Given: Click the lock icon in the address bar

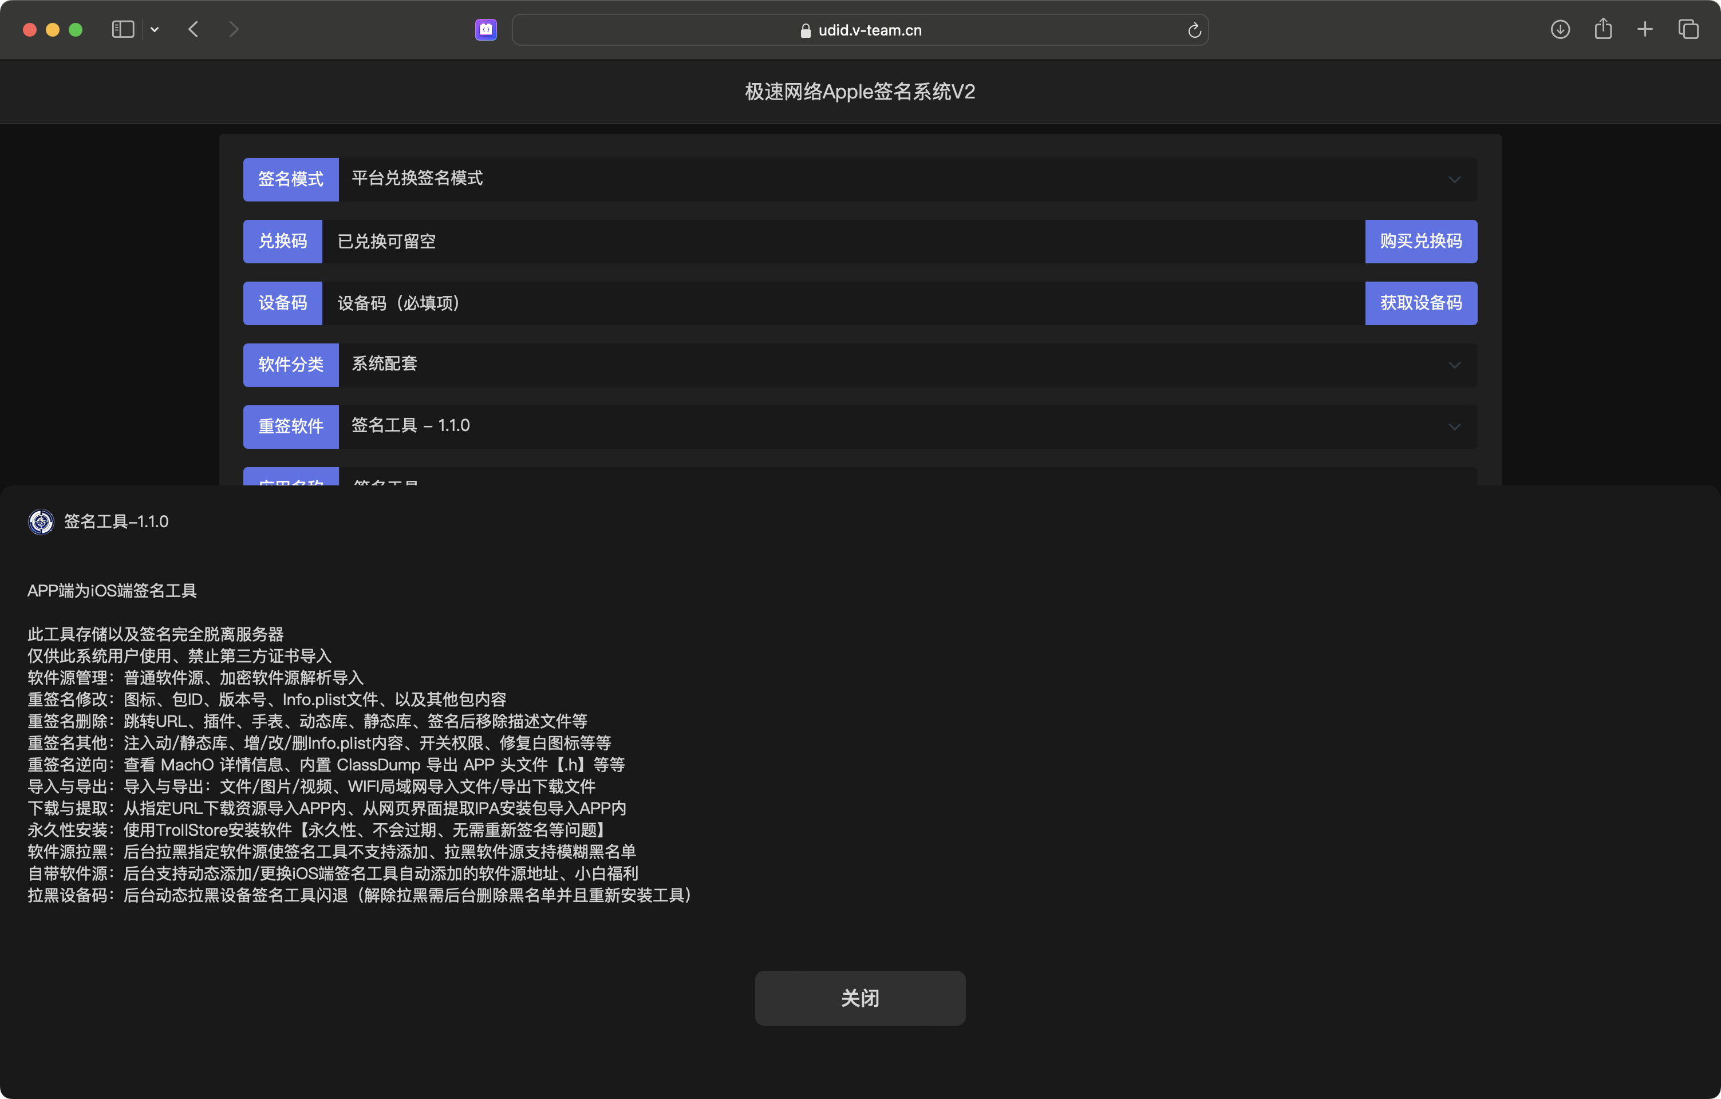Looking at the screenshot, I should [806, 30].
